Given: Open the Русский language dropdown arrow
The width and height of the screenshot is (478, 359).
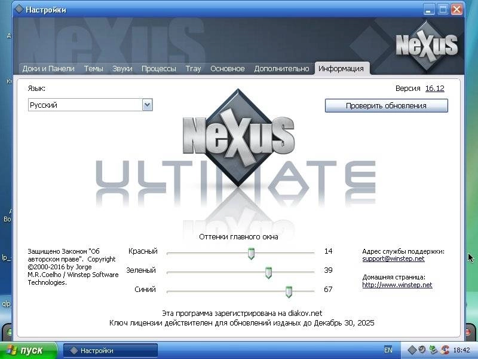Looking at the screenshot, I should (x=147, y=105).
